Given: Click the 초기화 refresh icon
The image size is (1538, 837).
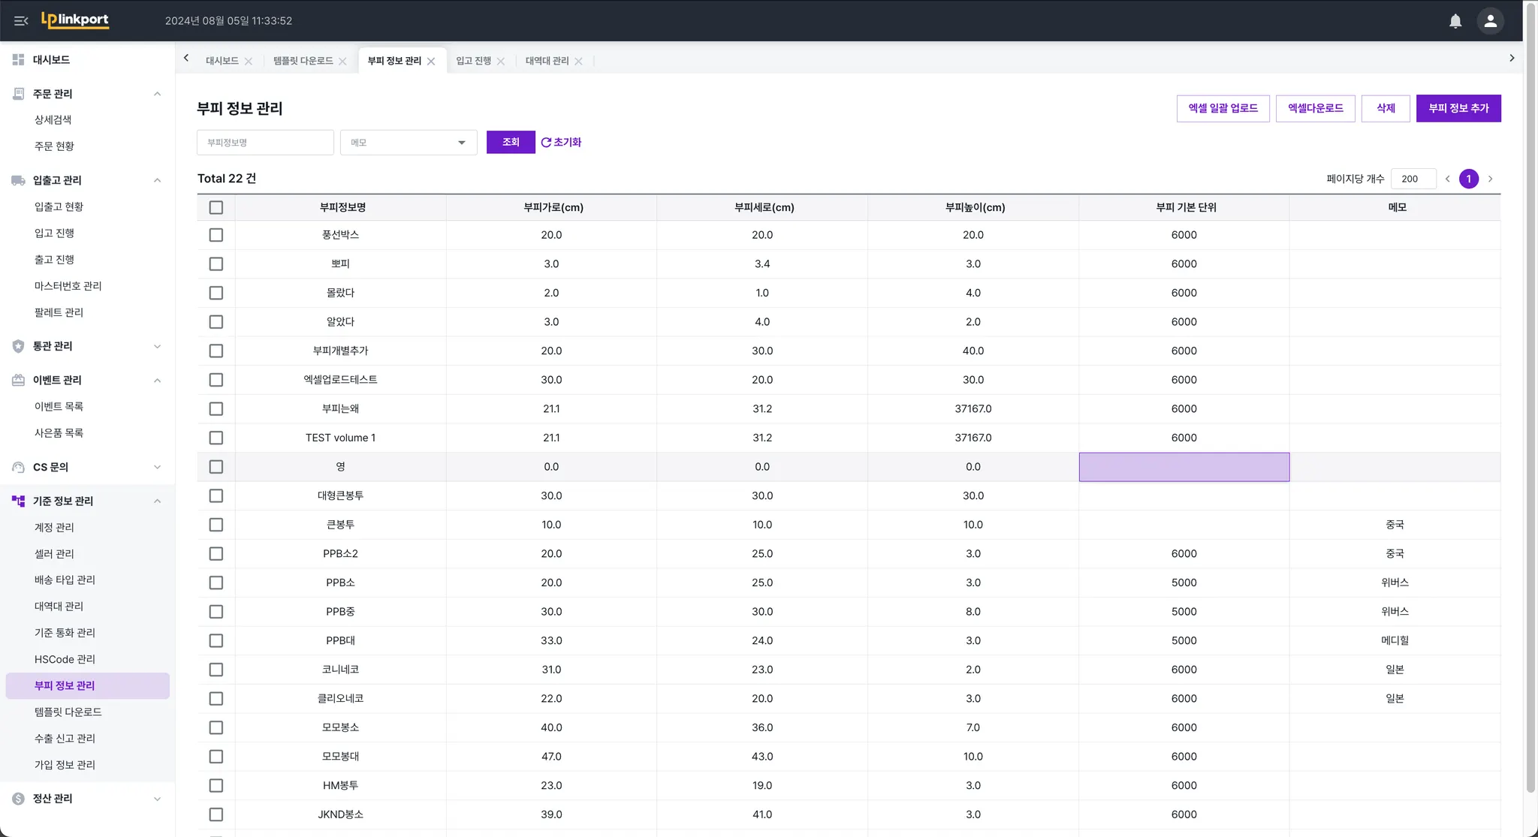Looking at the screenshot, I should pos(546,143).
